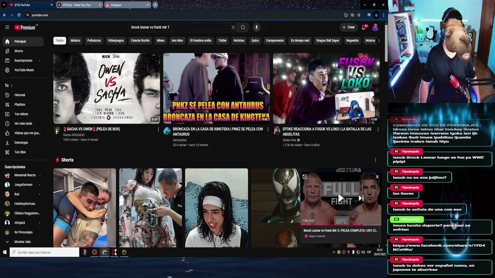This screenshot has width=495, height=278.
Task: Go back with the browser back arrow
Action: [x=4, y=15]
